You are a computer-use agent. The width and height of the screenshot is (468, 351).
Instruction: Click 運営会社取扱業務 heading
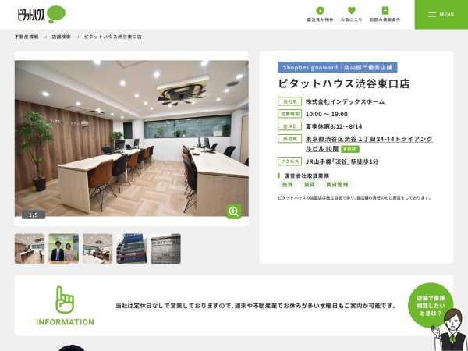click(307, 175)
